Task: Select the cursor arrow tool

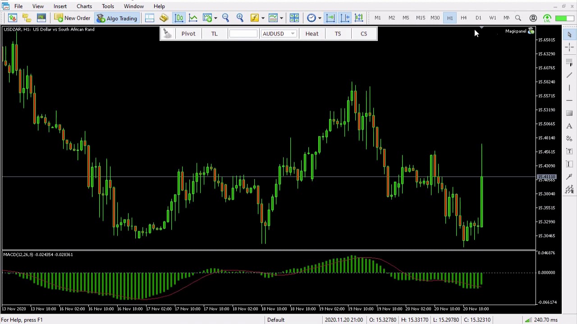Action: tap(569, 35)
